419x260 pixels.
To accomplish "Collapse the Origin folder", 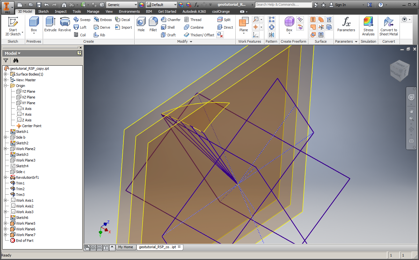I will pyautogui.click(x=5, y=86).
